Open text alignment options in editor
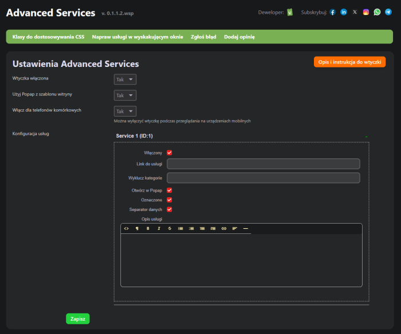Screen dimensions: 401x334 tap(235, 229)
